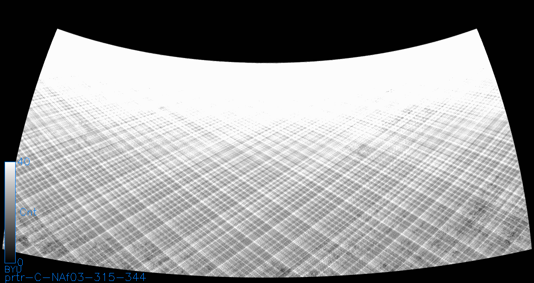Click the 'Cnt' colorbar unit label
Viewport: 534px width, 283px height.
28,213
